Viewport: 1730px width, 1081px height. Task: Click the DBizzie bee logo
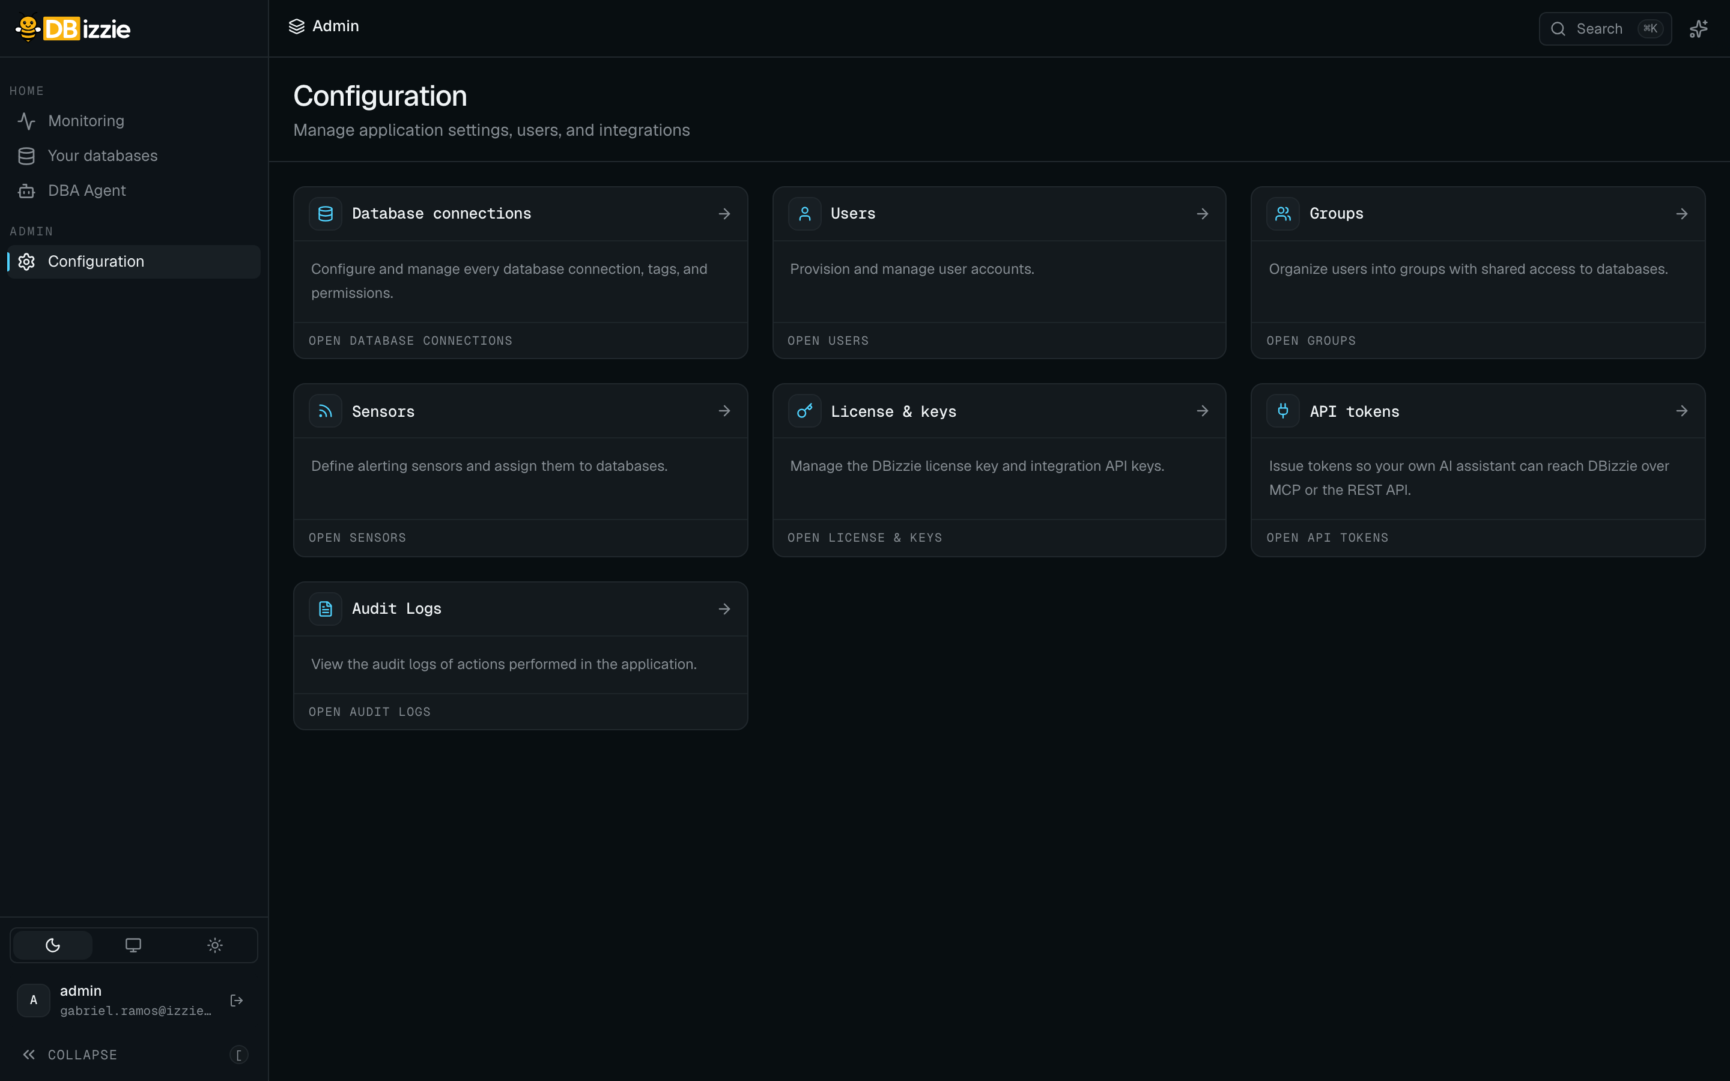(x=73, y=29)
